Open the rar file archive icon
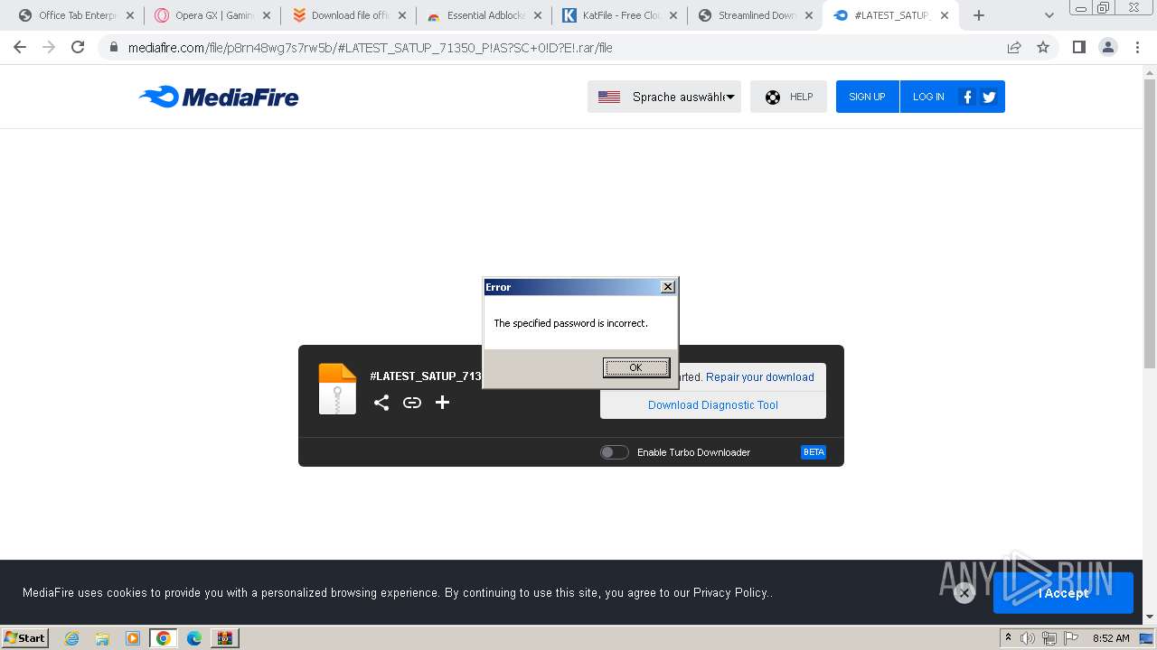The height and width of the screenshot is (650, 1157). [337, 389]
